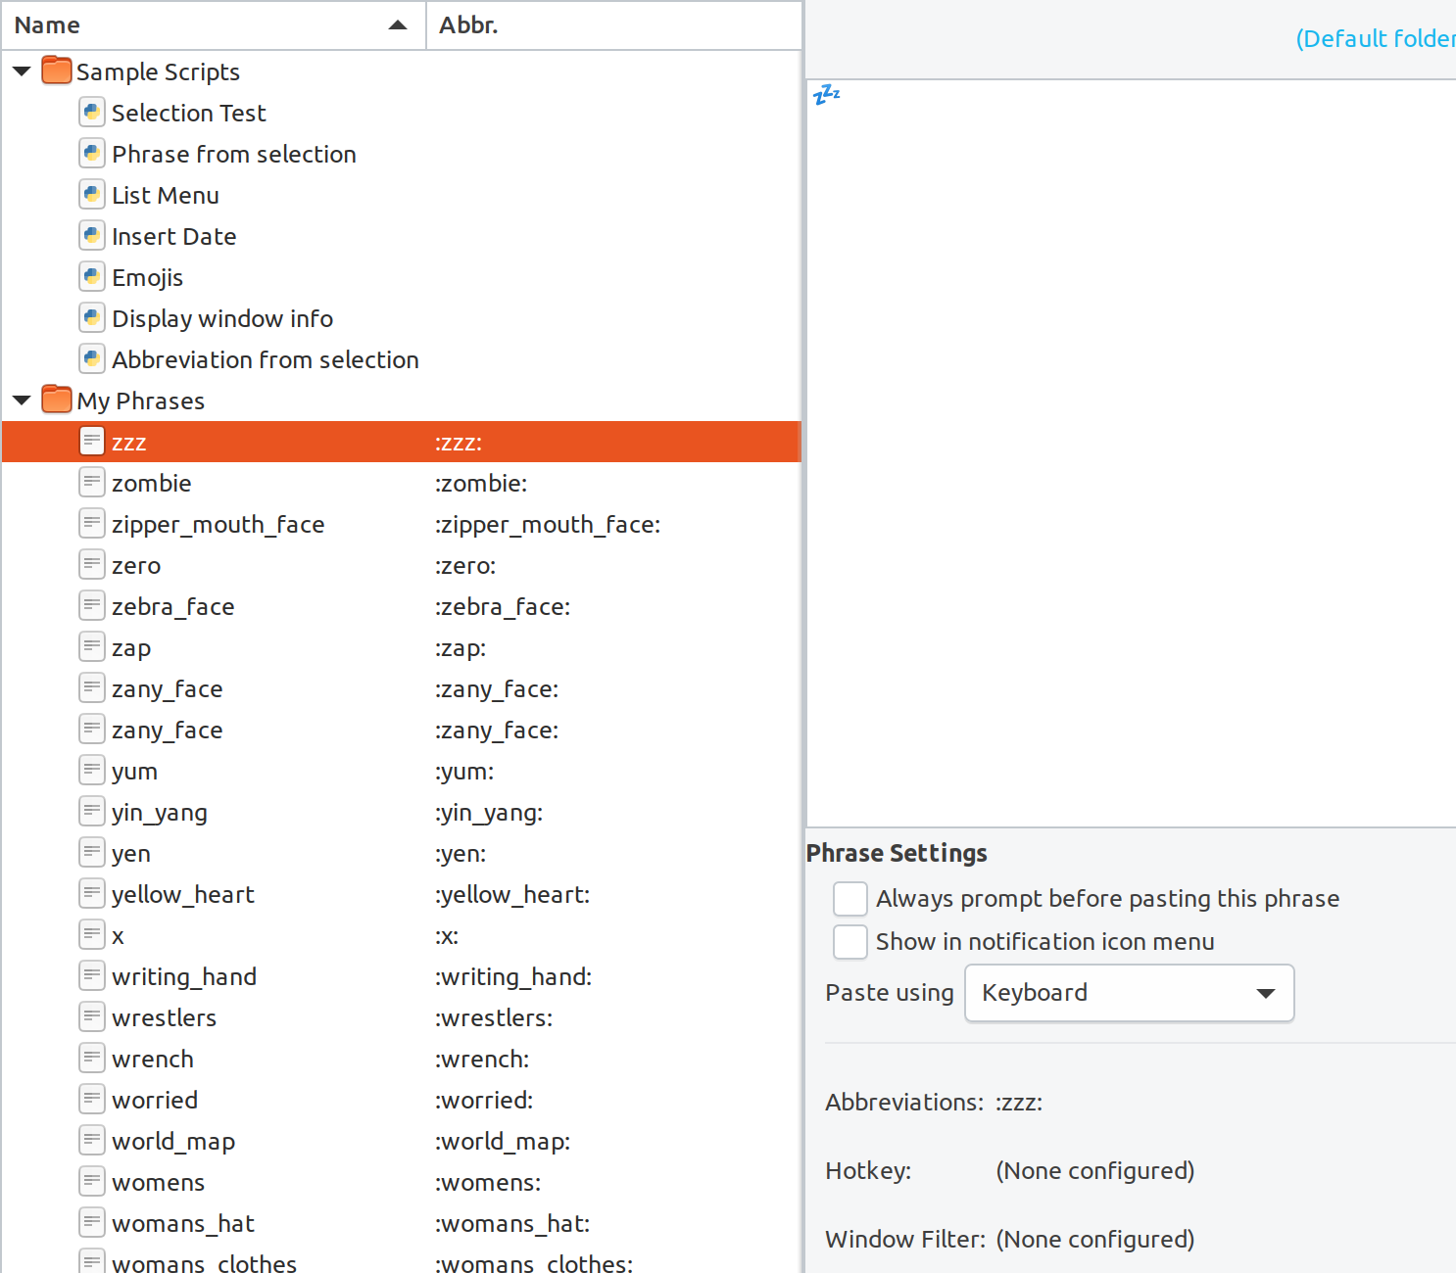The height and width of the screenshot is (1273, 1456).
Task: Select the wrench phrase entry
Action: click(x=153, y=1059)
